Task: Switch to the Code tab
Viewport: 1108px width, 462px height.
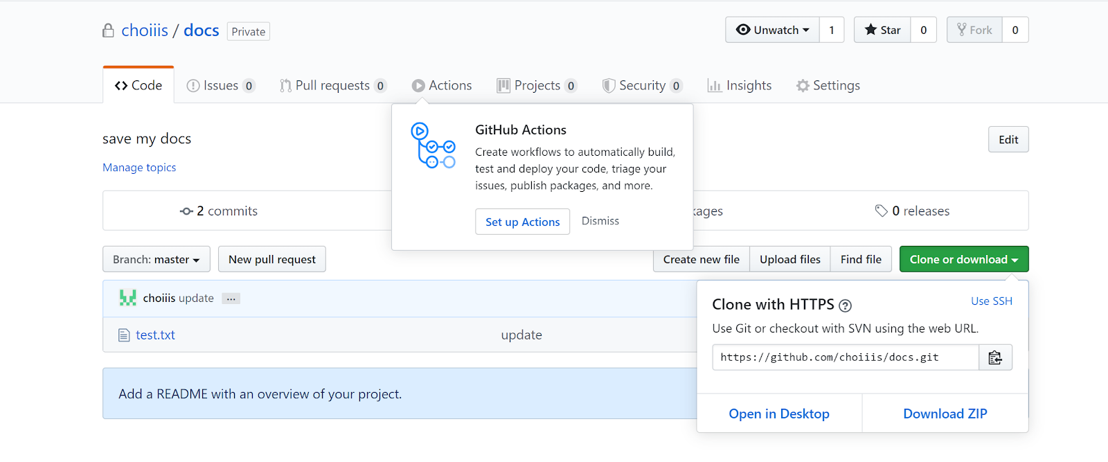Action: point(138,85)
